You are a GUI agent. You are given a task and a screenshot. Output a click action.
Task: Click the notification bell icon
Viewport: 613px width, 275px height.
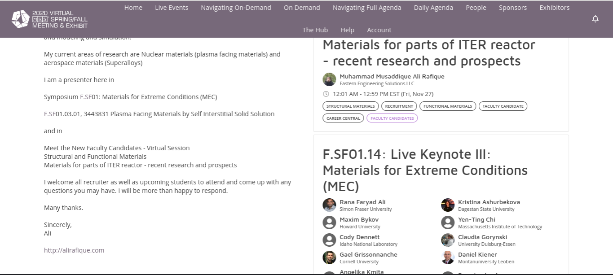tap(595, 19)
